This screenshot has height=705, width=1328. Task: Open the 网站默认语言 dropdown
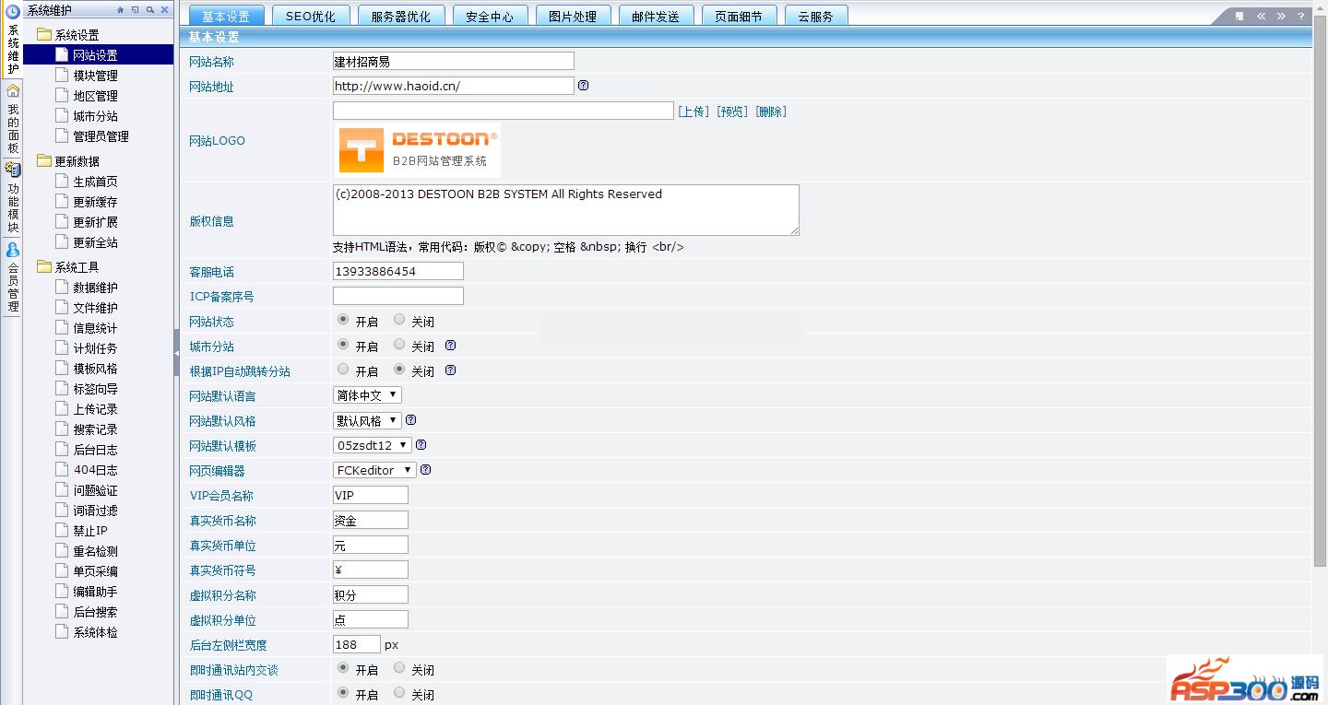tap(367, 395)
